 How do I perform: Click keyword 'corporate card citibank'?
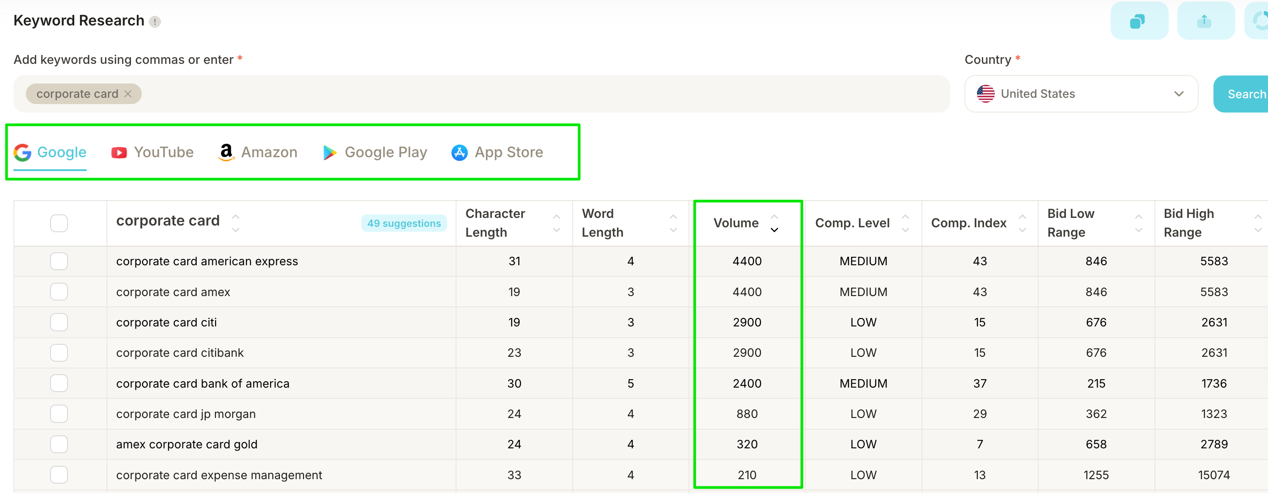[180, 352]
